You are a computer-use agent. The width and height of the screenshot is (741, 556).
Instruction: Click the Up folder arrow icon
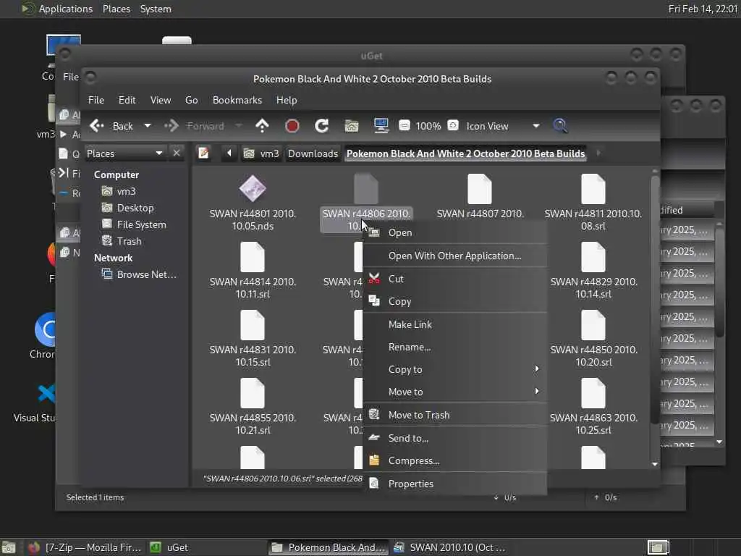point(262,126)
